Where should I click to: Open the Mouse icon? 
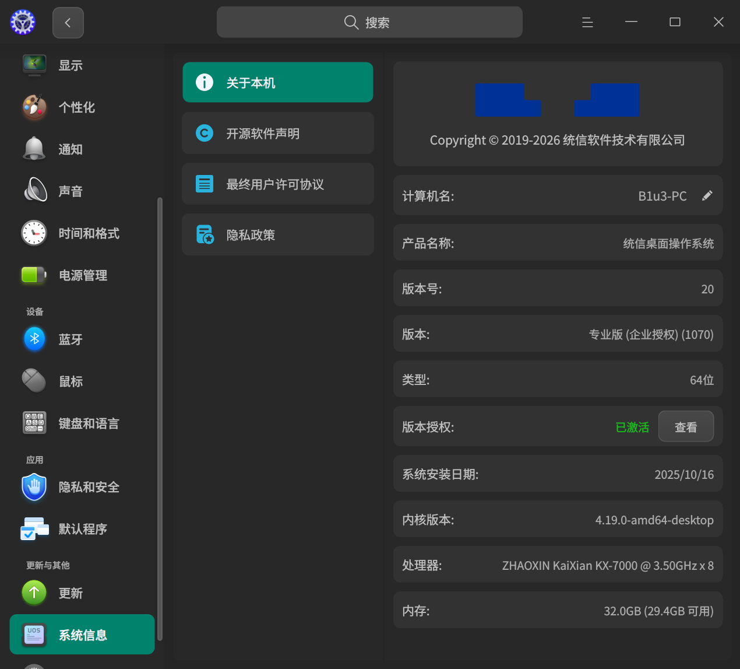click(34, 381)
